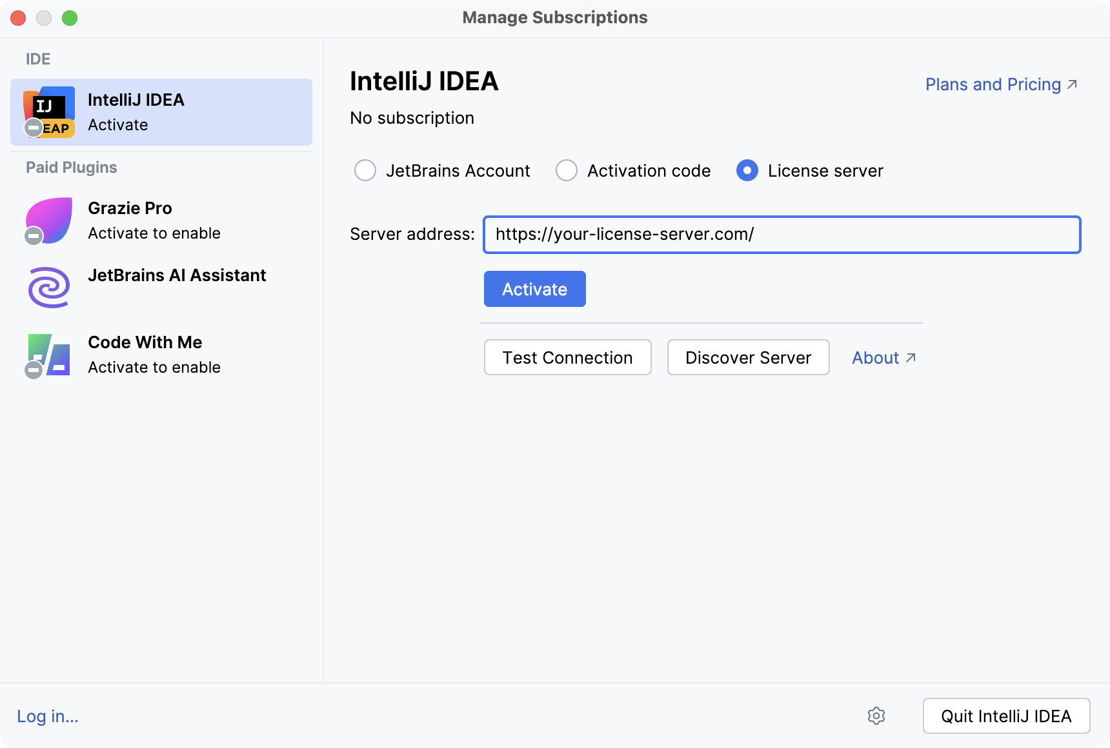Image resolution: width=1110 pixels, height=748 pixels.
Task: Click the JetBrains AI Assistant icon
Action: (48, 287)
